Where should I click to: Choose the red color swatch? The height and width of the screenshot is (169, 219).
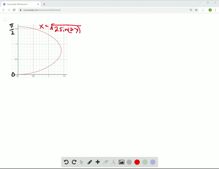tap(137, 162)
